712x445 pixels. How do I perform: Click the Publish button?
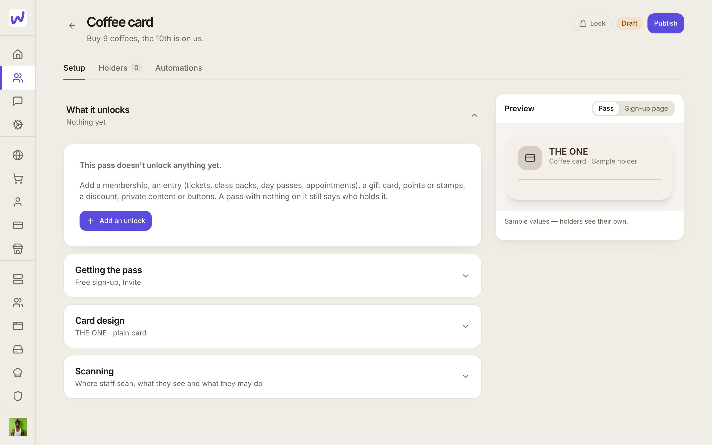coord(666,23)
